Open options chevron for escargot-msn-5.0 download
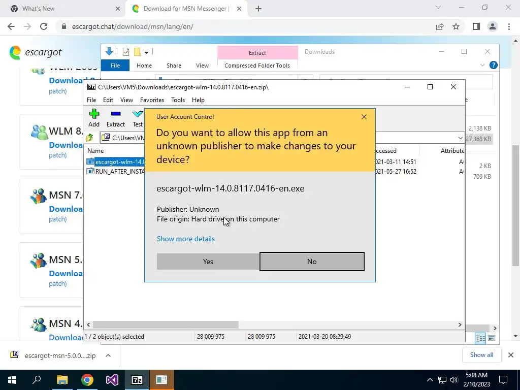This screenshot has height=390, width=520. (x=108, y=355)
